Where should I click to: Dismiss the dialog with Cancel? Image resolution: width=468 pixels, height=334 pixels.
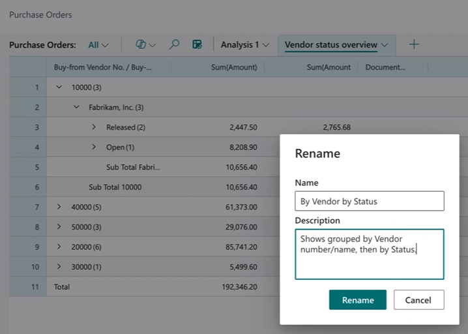tap(418, 299)
